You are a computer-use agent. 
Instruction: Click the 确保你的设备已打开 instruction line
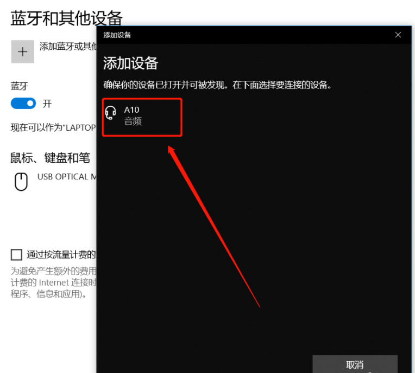pos(217,85)
